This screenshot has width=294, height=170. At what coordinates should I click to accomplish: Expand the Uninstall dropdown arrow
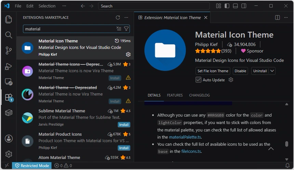[x=272, y=71]
